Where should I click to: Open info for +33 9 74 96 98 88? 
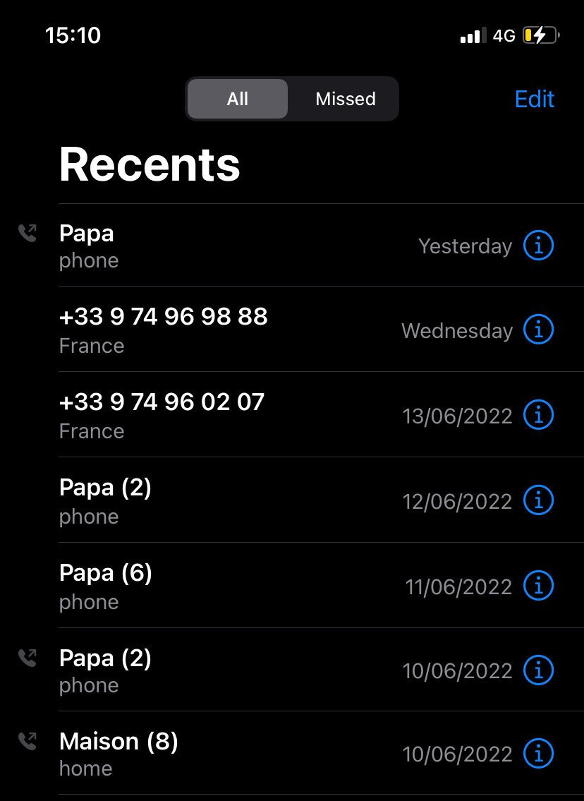pos(538,330)
